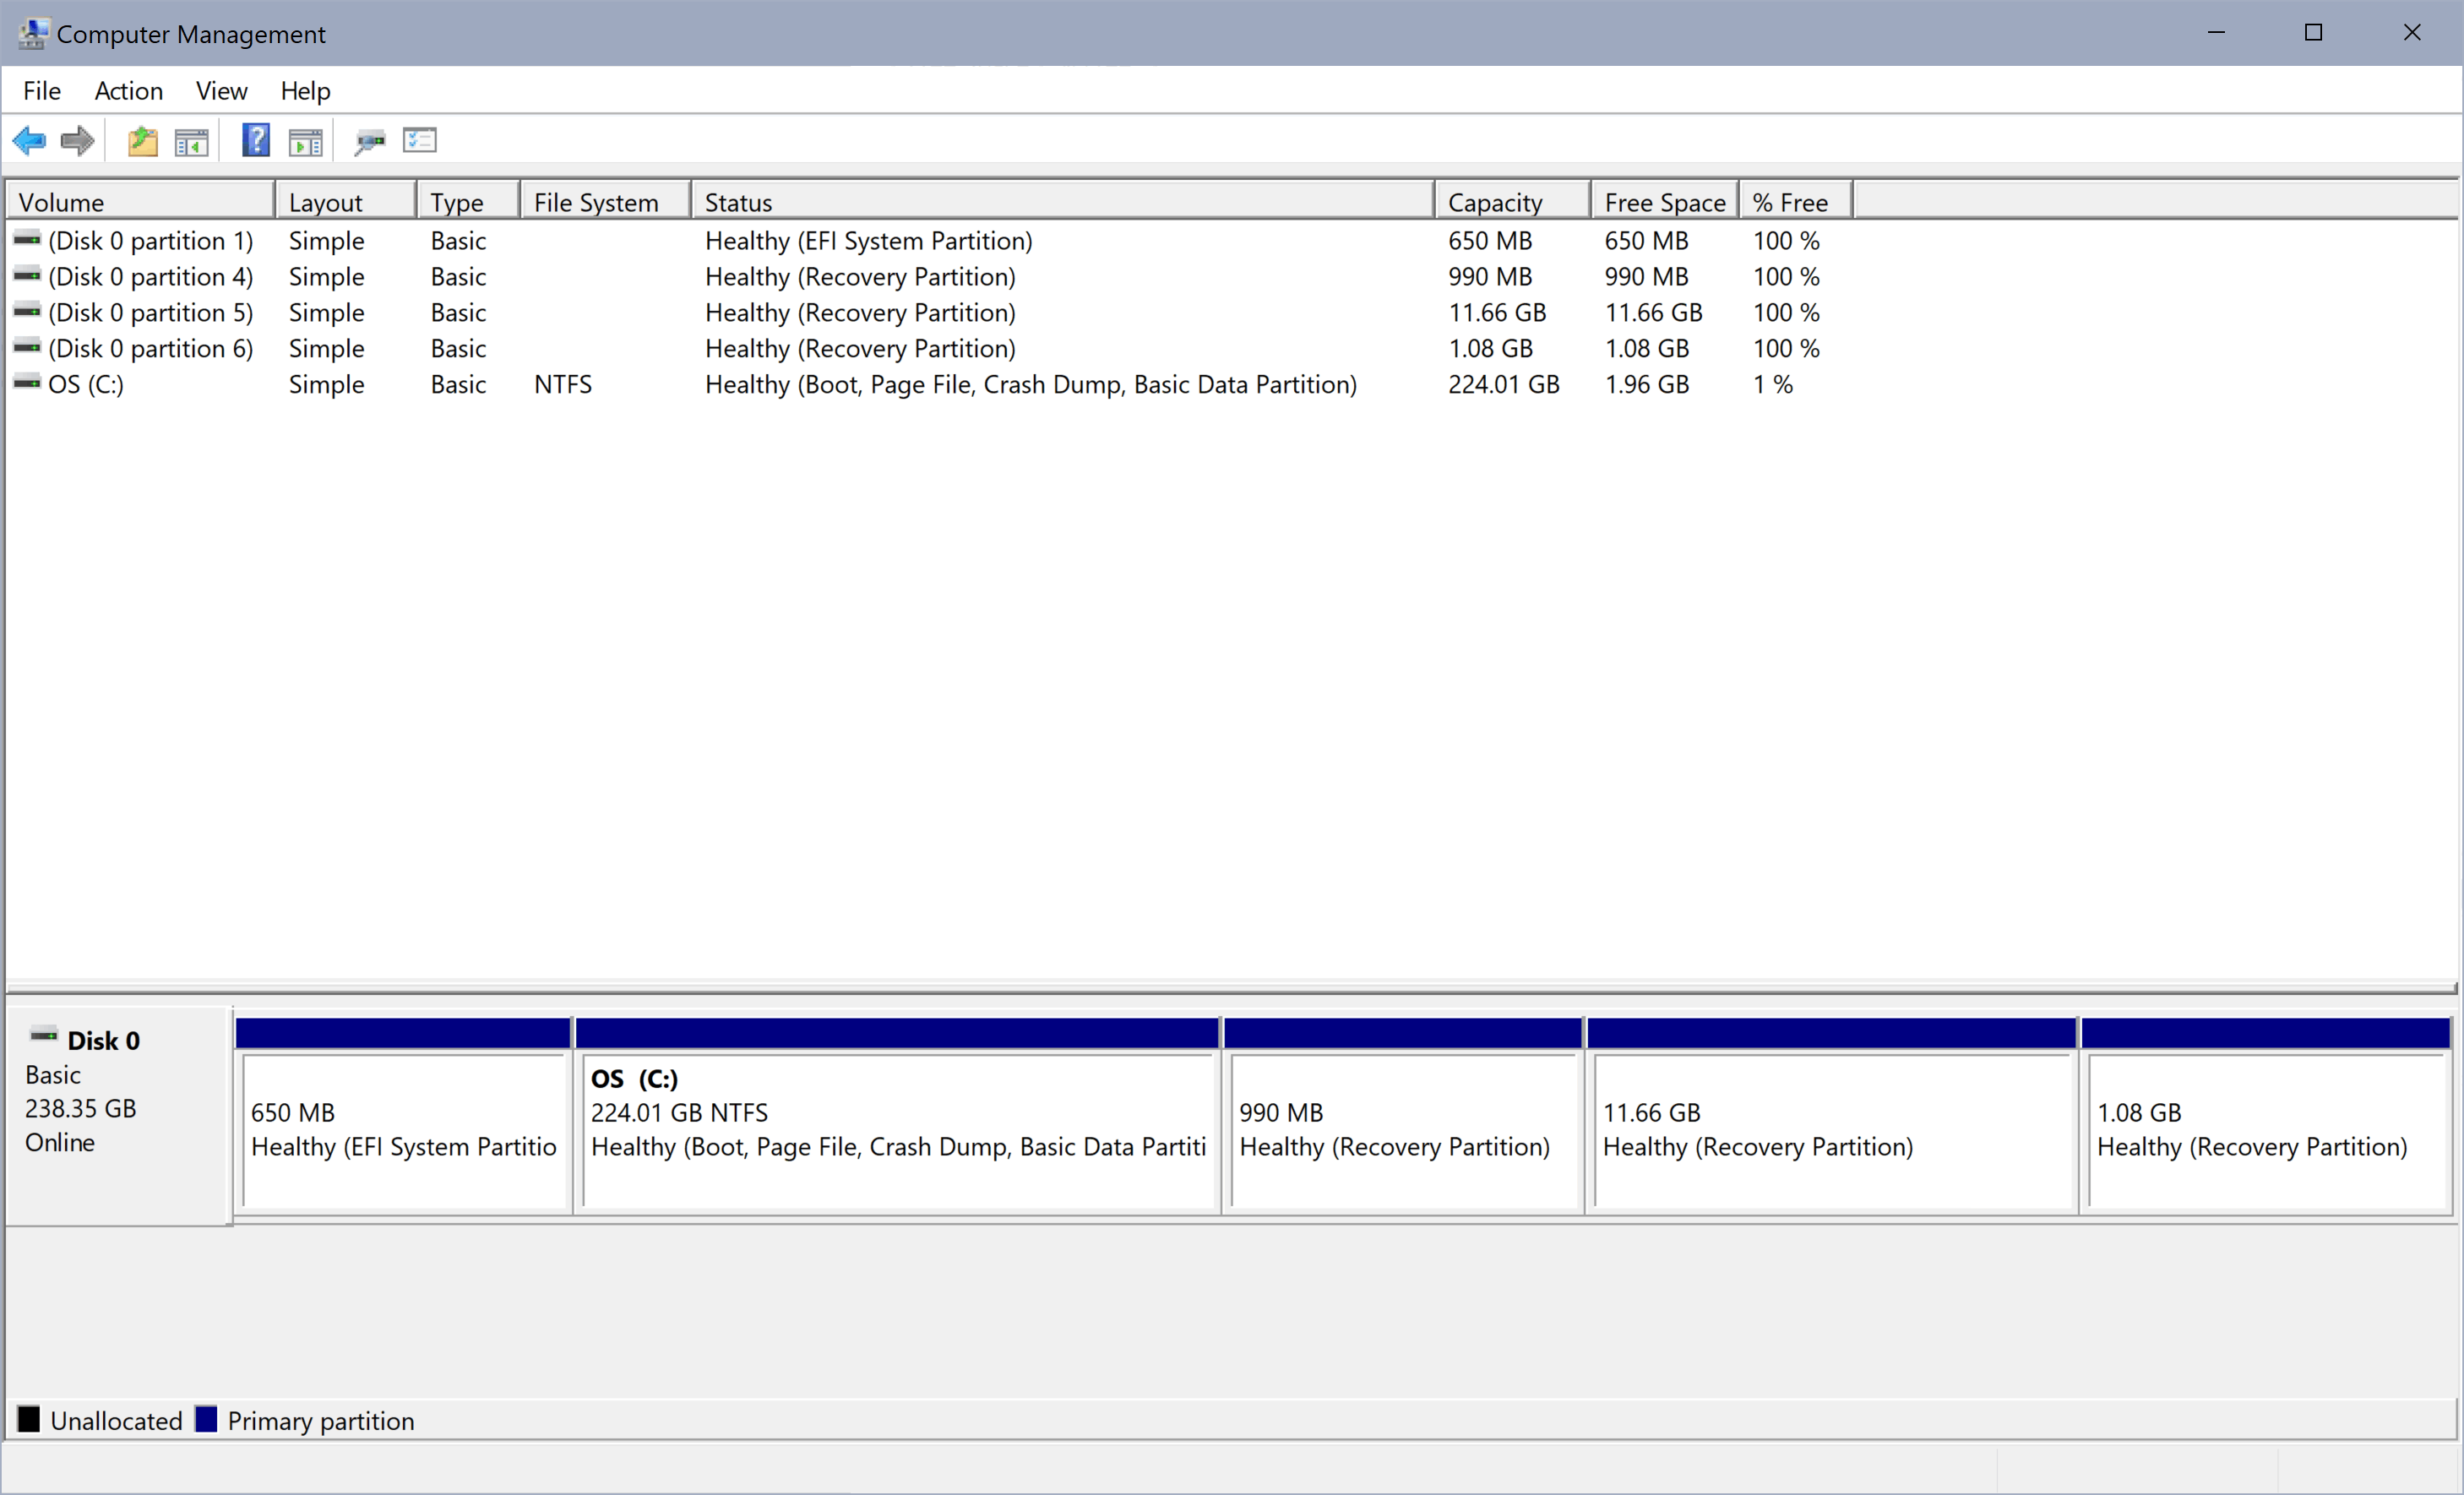The height and width of the screenshot is (1495, 2464).
Task: Open Help via blue question mark icon
Action: point(256,140)
